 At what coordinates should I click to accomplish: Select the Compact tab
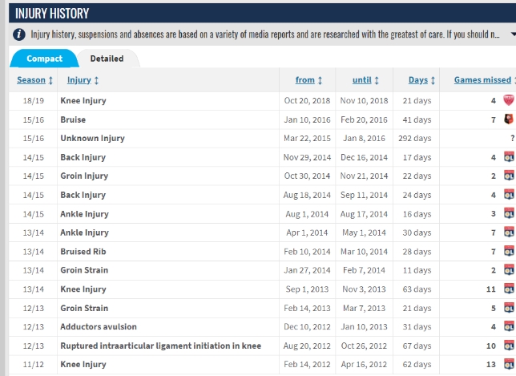[x=44, y=59]
